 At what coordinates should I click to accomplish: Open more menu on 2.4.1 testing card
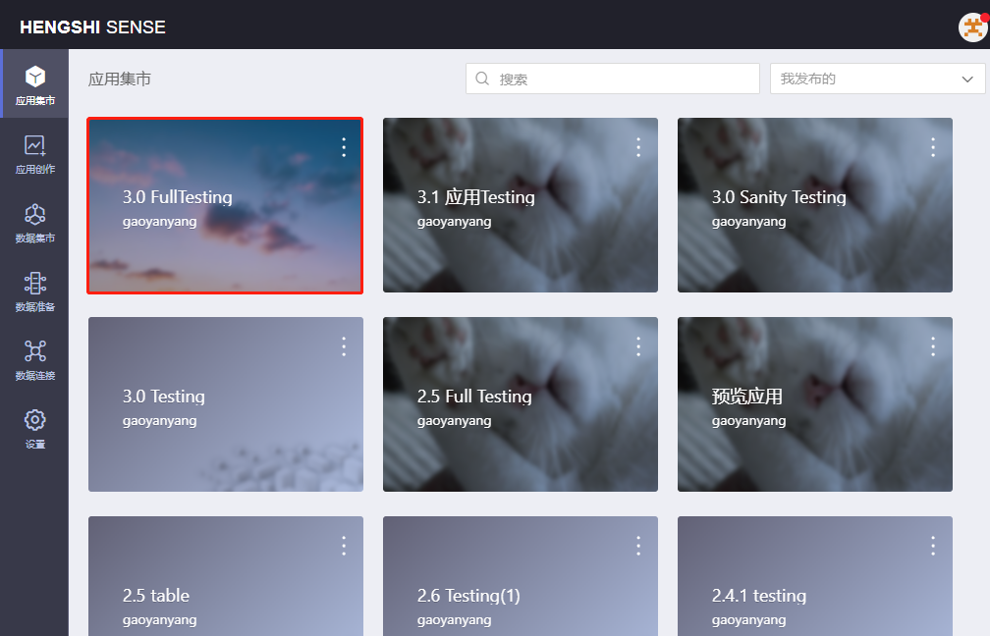pos(933,546)
